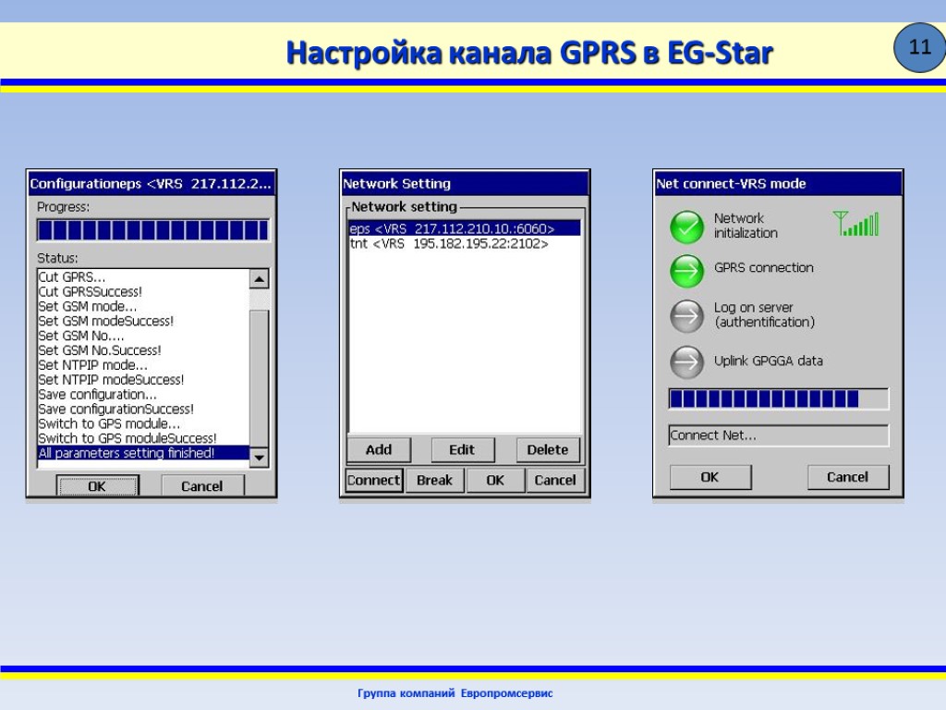Screen dimensions: 946x710
Task: Click the 'Настройка канала GPRS в EG-Star' heading
Action: (529, 52)
